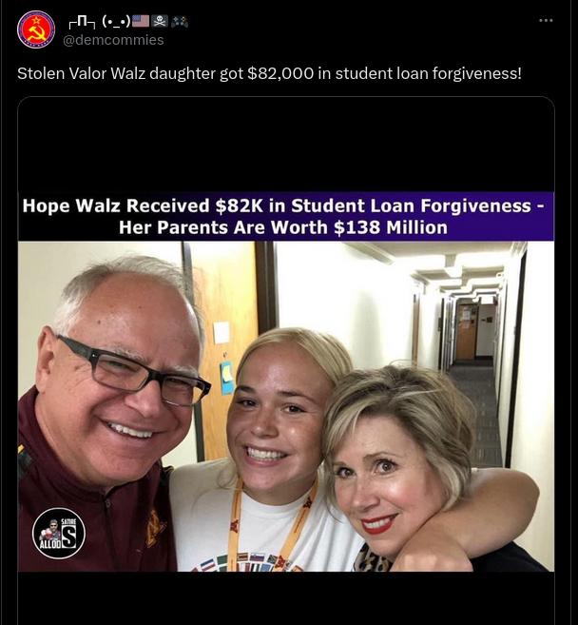The height and width of the screenshot is (625, 578).
Task: Open the post's three-dot more options menu
Action: [x=546, y=20]
